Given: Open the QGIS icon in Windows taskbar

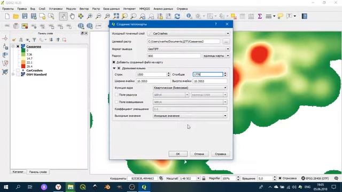Looking at the screenshot, I should (144, 187).
